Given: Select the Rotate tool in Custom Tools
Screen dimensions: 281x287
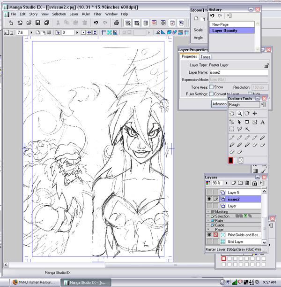Looking at the screenshot, I should click(247, 114).
